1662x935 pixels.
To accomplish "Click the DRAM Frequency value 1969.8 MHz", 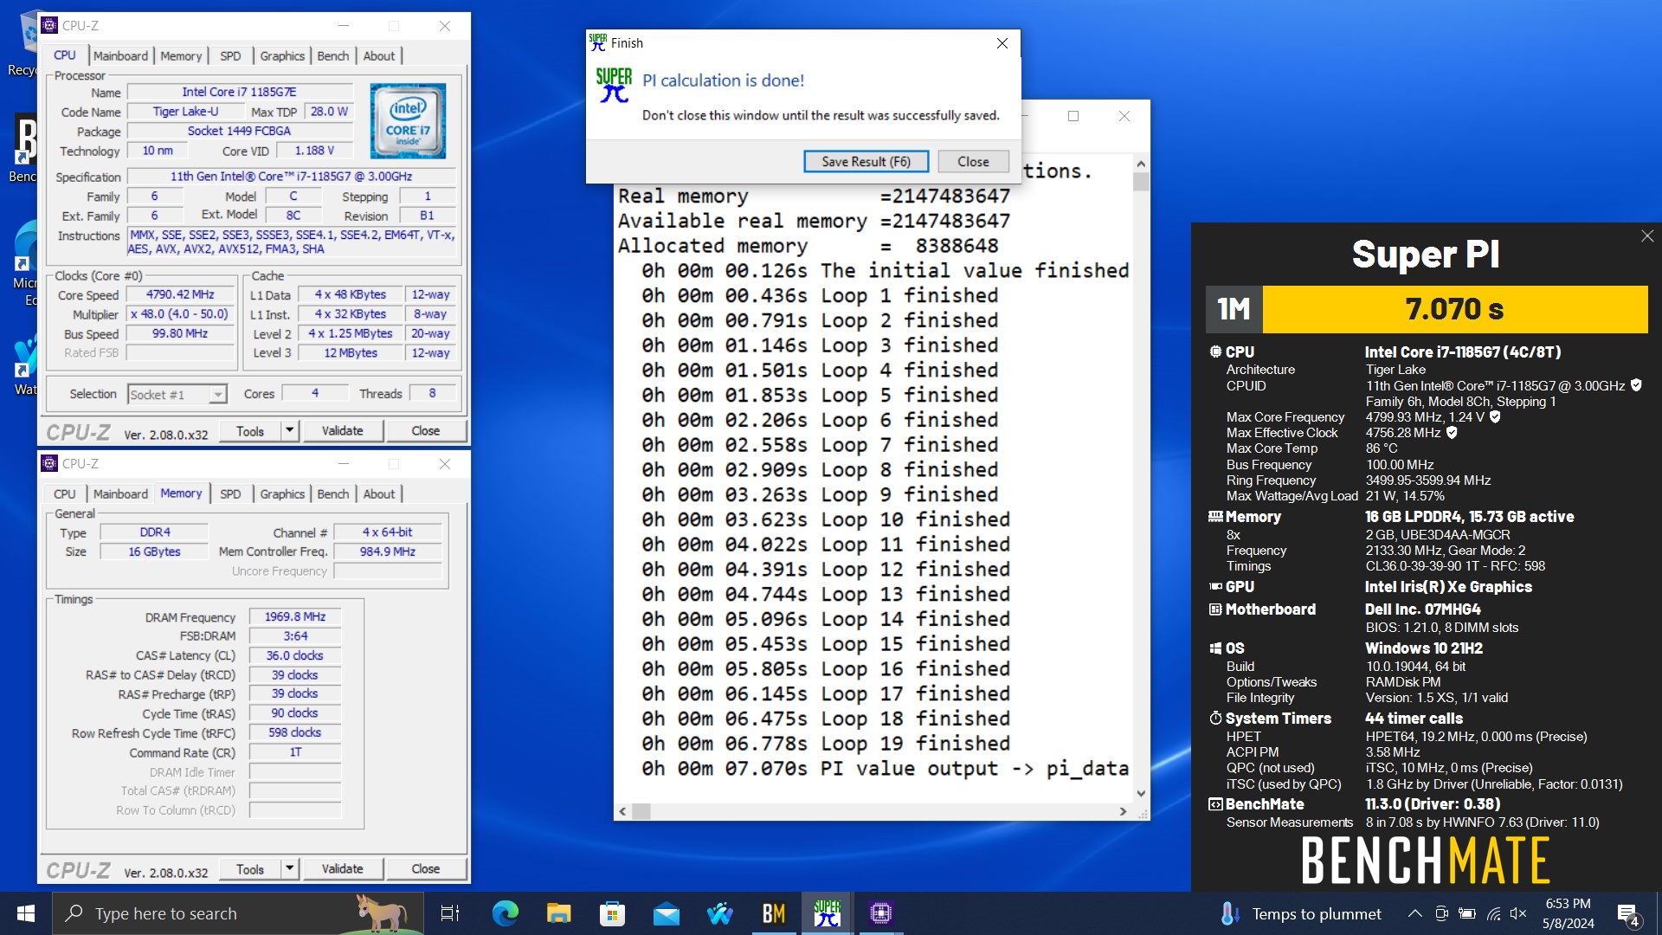I will coord(295,616).
